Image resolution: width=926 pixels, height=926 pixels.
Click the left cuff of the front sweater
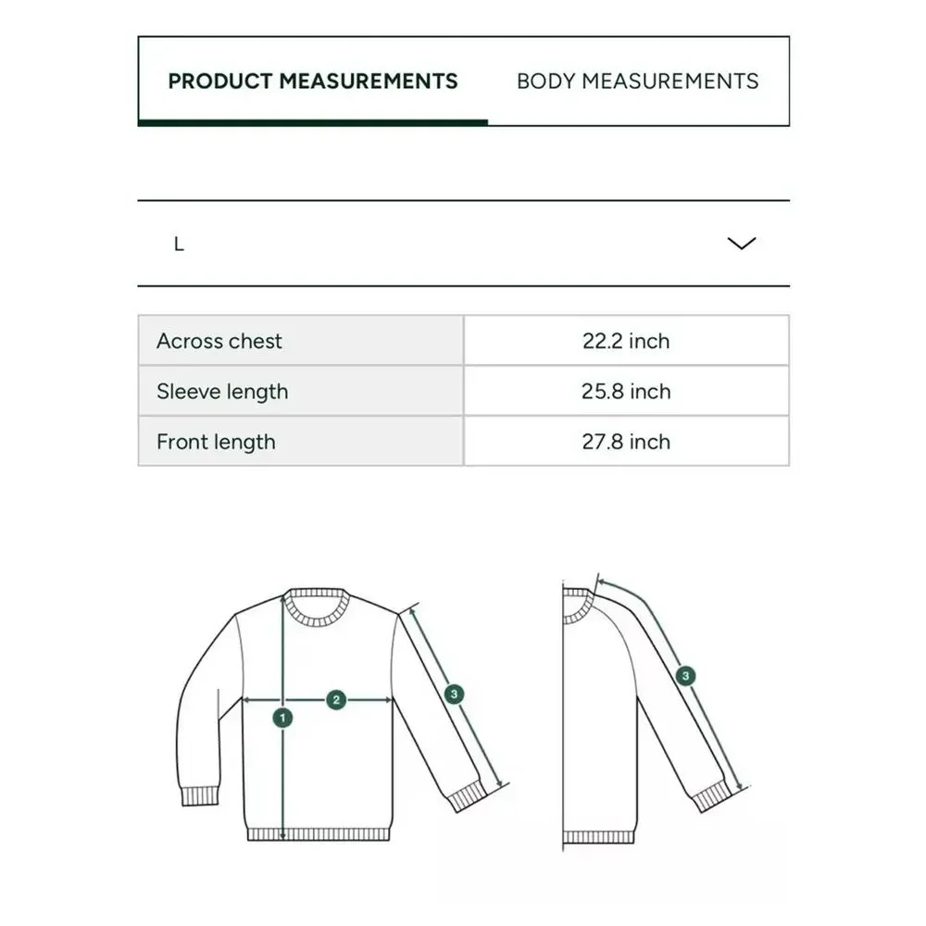click(200, 796)
